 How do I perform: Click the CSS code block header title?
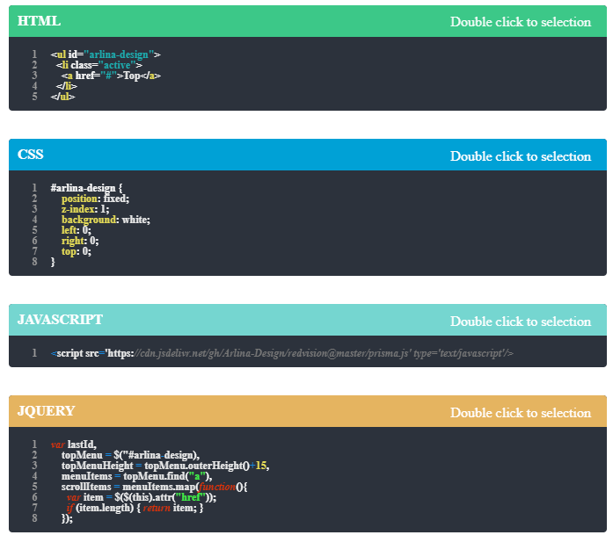click(31, 155)
